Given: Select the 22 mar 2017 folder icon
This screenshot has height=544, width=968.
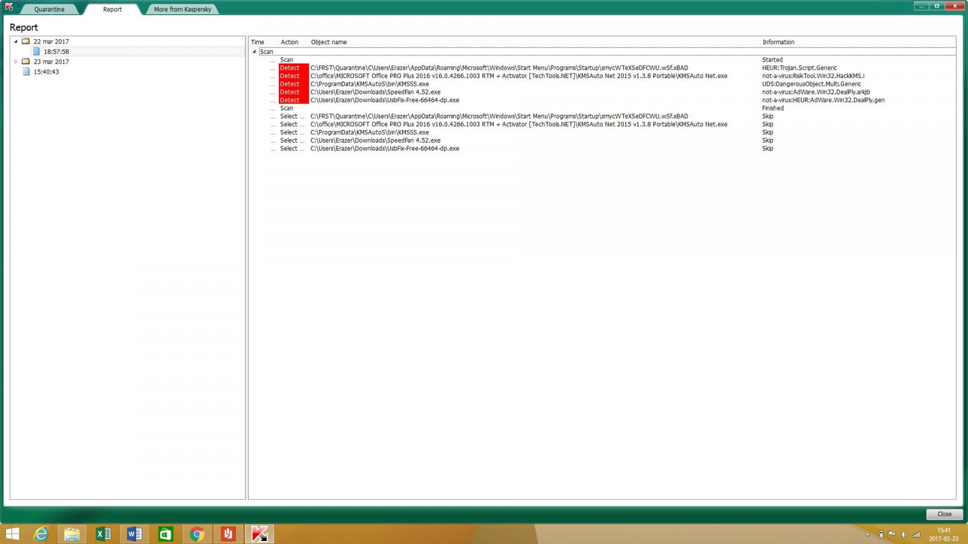Looking at the screenshot, I should point(26,41).
